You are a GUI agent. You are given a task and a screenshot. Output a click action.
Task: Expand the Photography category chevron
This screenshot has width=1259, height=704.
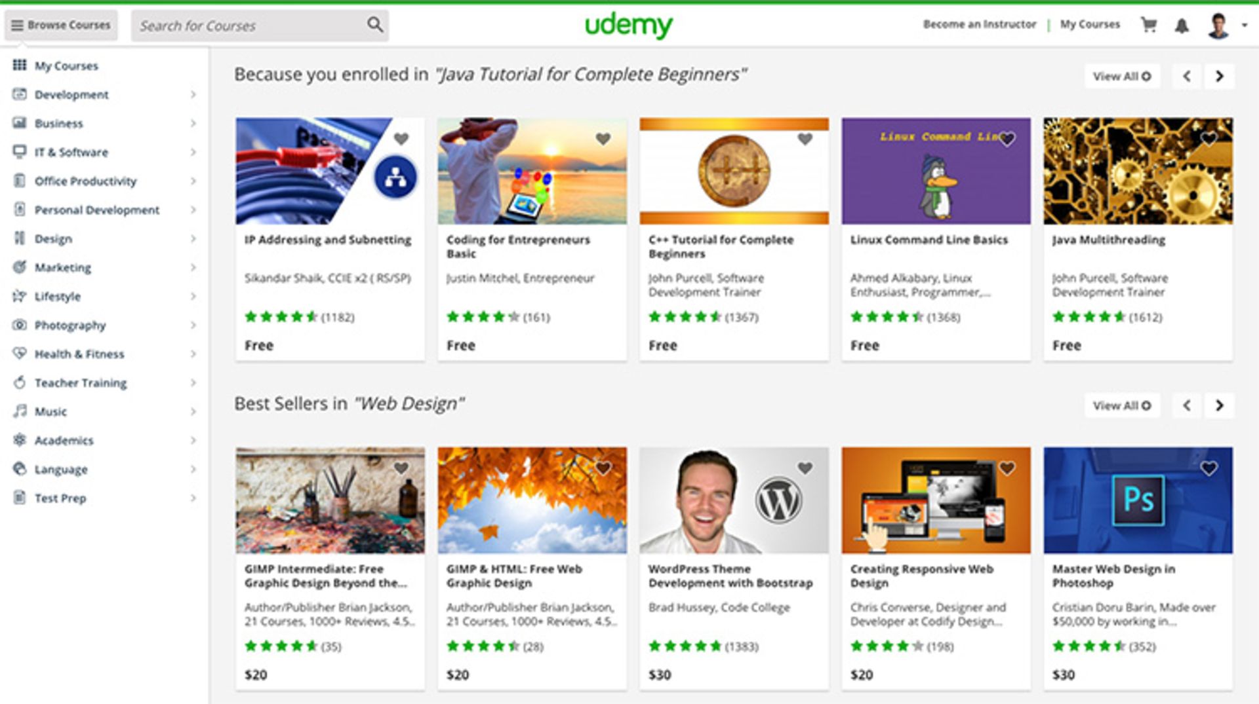193,325
